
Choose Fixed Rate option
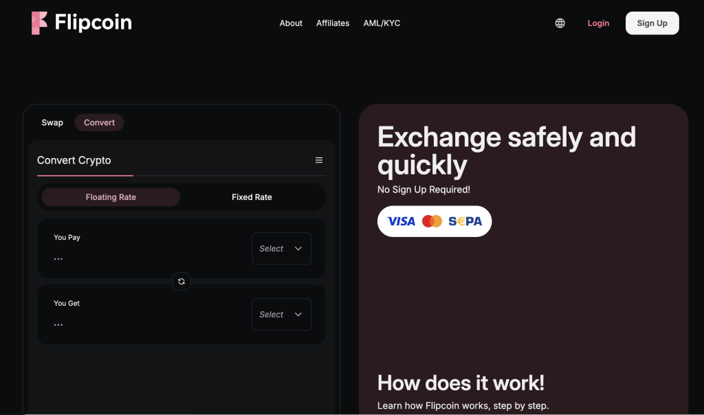pos(252,197)
